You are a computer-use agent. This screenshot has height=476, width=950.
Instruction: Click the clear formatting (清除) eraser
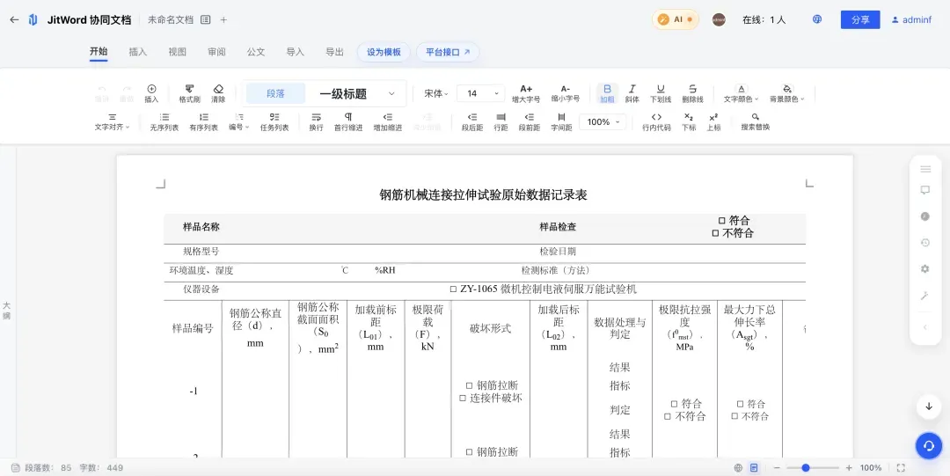[x=219, y=93]
